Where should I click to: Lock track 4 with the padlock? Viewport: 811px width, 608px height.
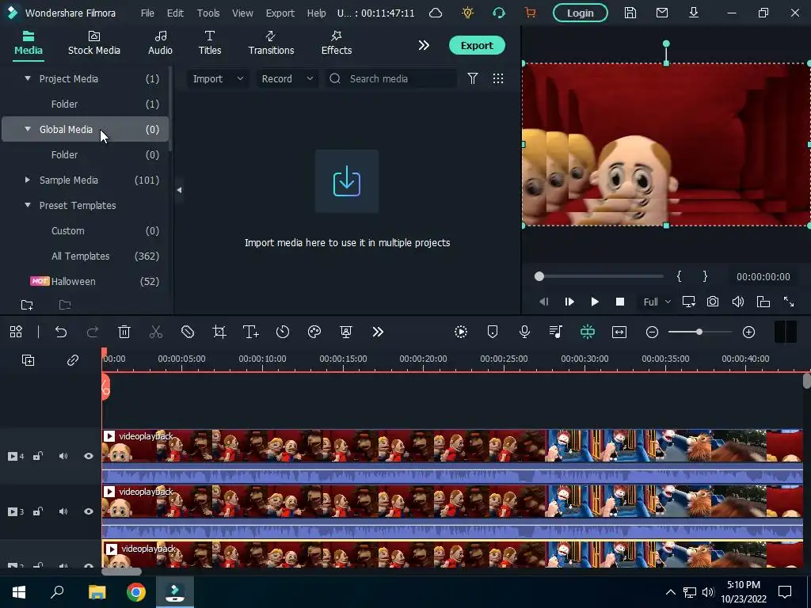pos(38,456)
